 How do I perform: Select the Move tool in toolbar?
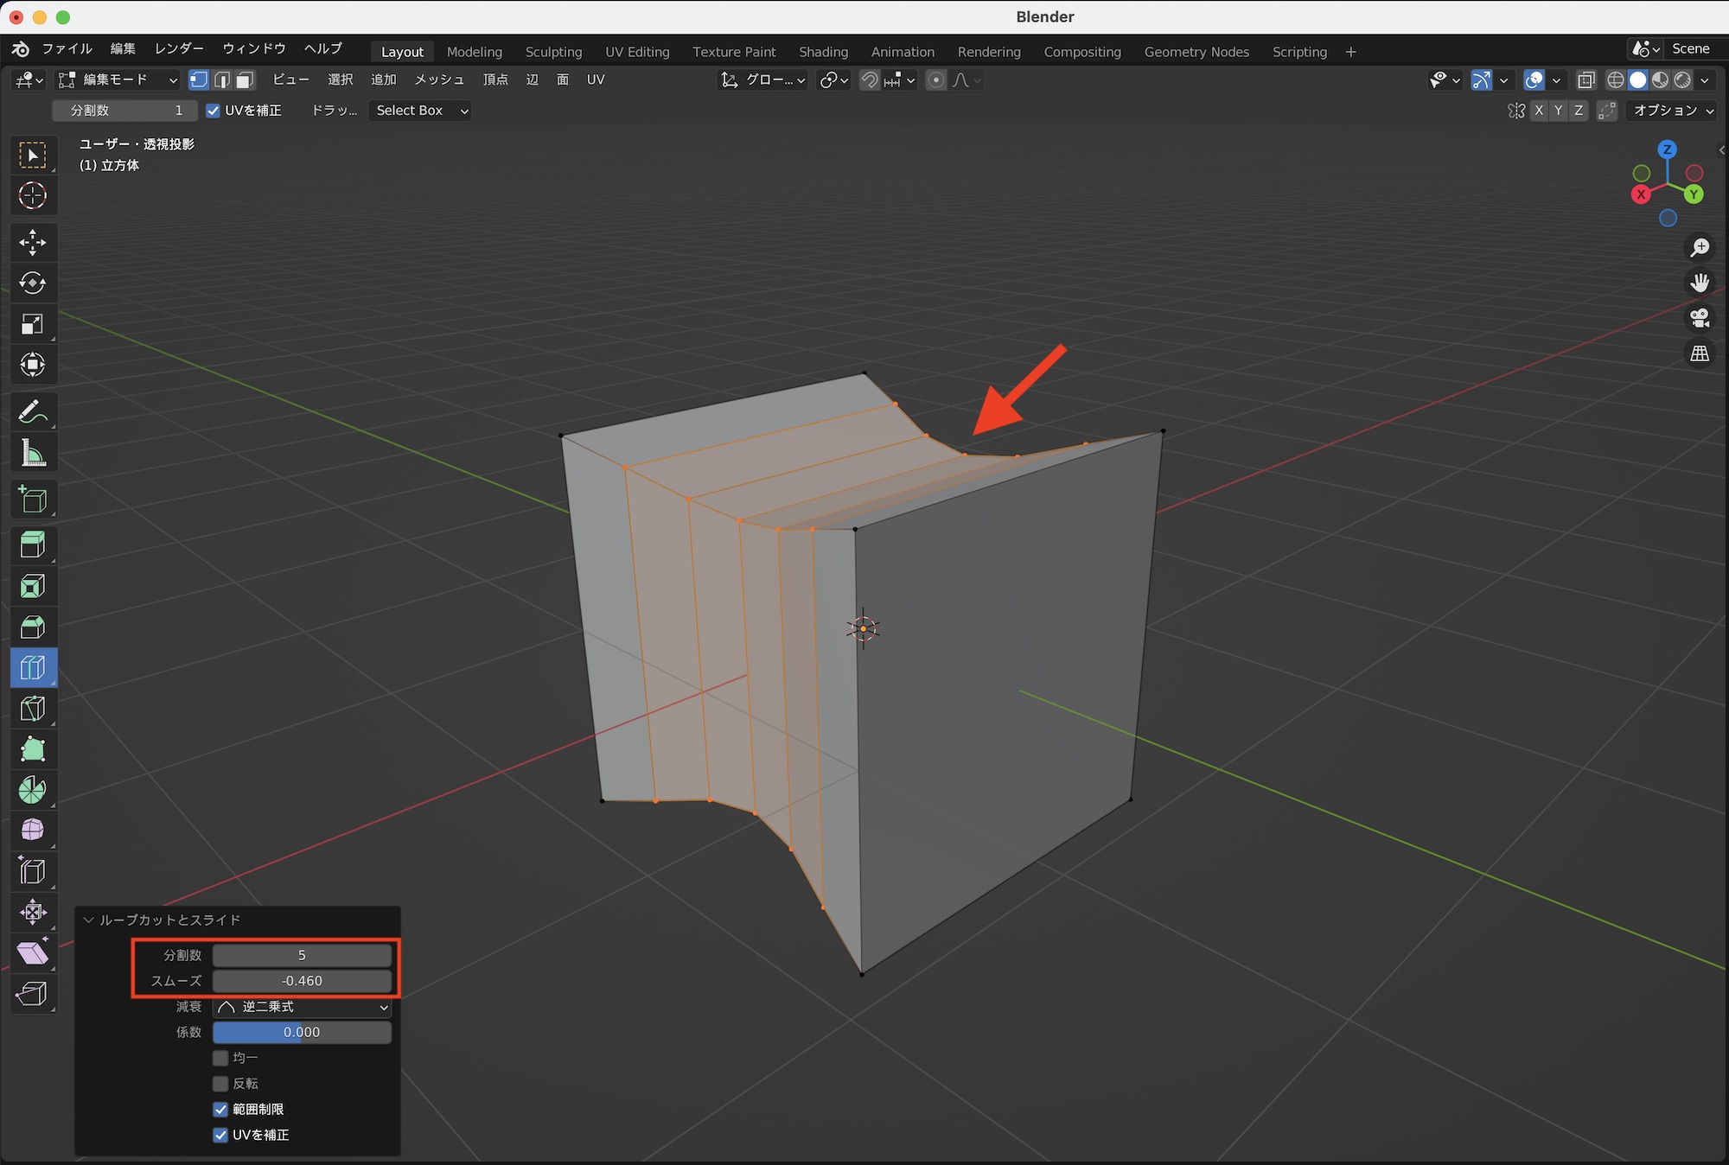pyautogui.click(x=33, y=243)
